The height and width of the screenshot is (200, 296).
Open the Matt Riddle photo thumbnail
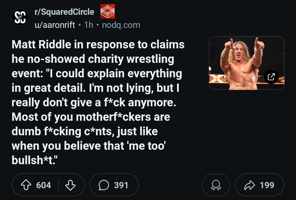coord(241,63)
